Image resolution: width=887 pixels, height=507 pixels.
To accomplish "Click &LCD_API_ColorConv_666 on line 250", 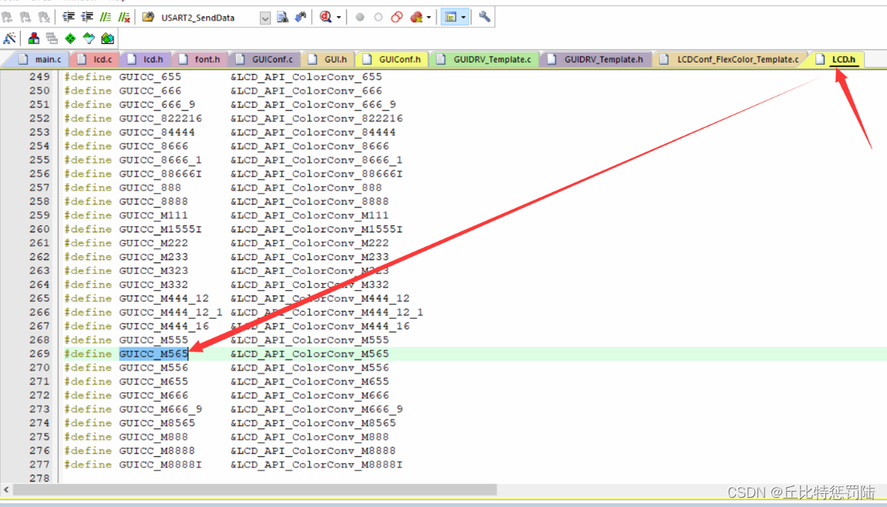I will [306, 90].
